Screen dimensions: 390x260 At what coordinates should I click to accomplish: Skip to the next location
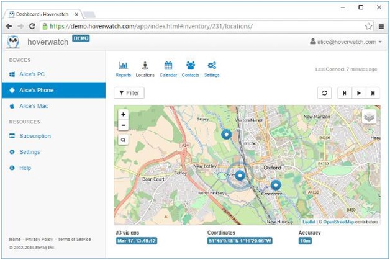[372, 93]
